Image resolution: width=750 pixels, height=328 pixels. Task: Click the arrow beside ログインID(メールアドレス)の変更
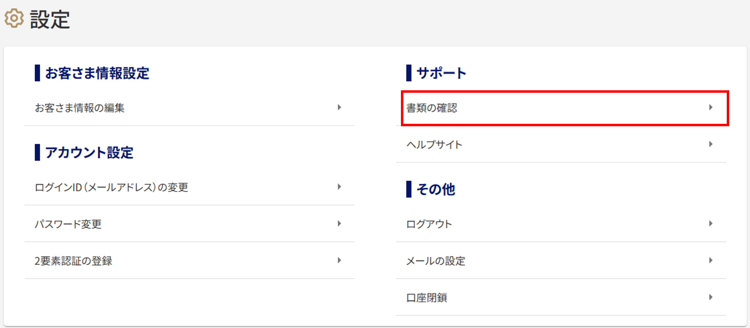click(339, 187)
